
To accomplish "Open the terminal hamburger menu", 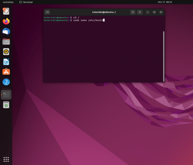I will pyautogui.click(x=140, y=12).
